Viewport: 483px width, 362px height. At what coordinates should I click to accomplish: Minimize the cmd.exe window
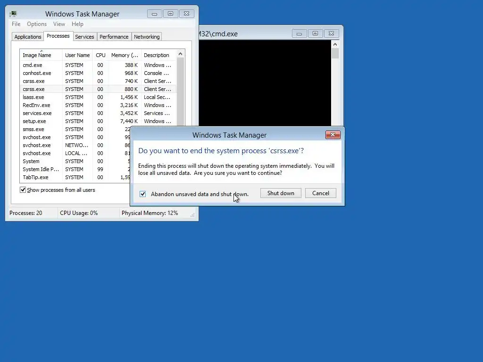[299, 33]
